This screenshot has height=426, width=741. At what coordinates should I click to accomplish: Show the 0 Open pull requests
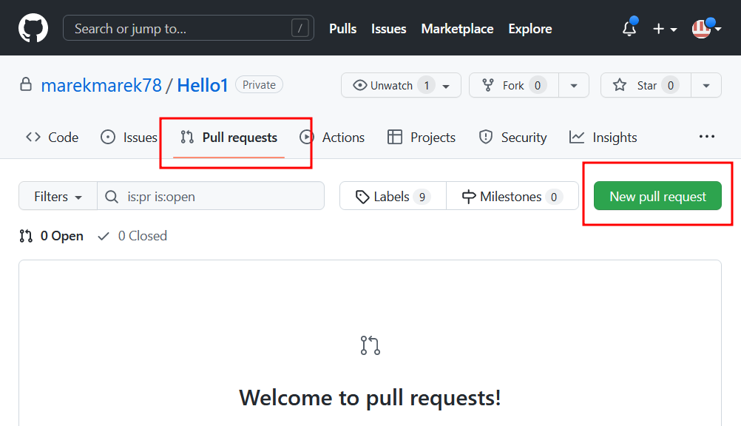[52, 236]
